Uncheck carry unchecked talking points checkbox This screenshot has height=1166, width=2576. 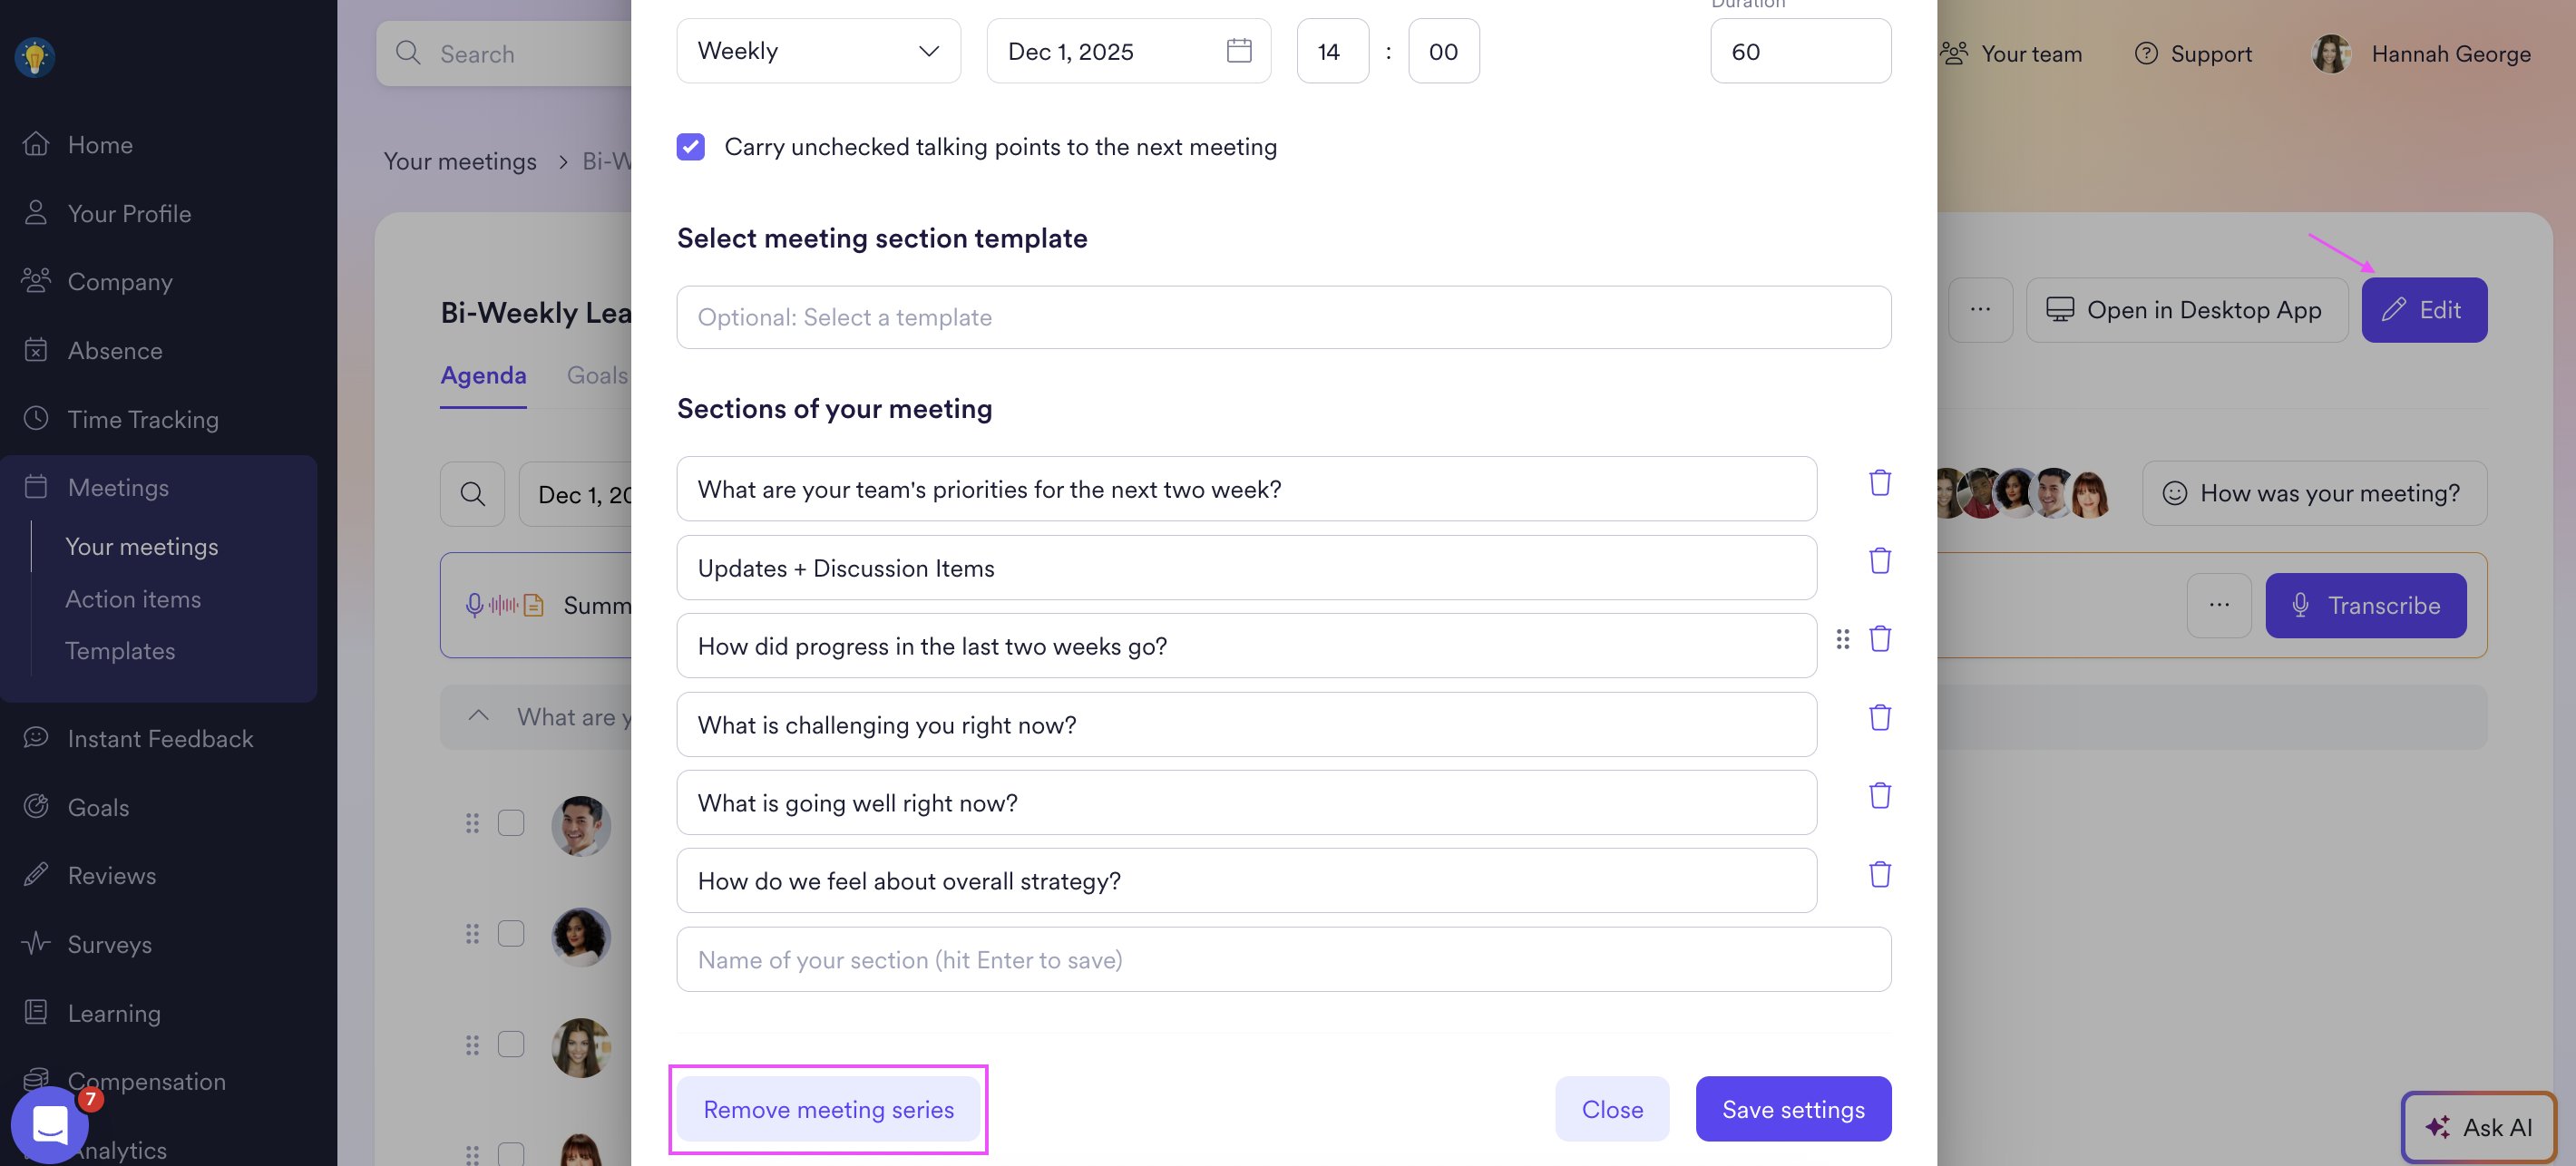[690, 147]
